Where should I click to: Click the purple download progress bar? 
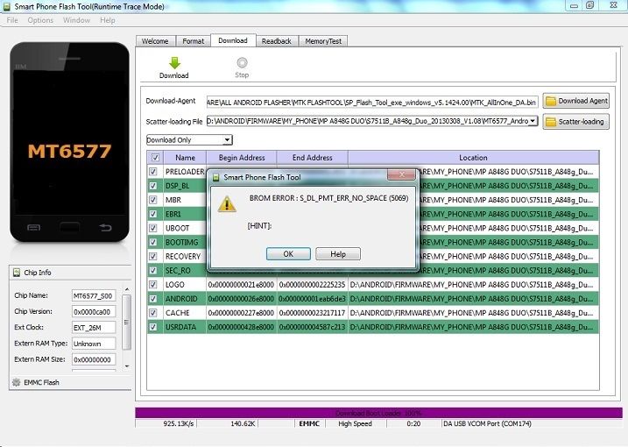click(x=379, y=413)
